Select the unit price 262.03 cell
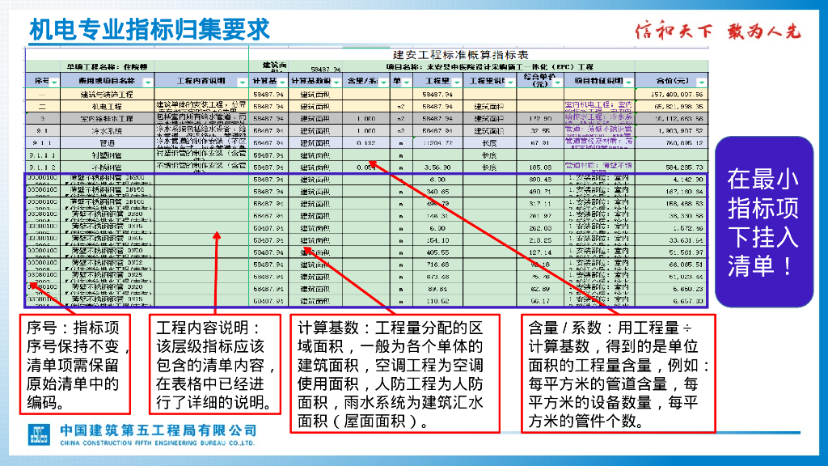Screen dimensions: 828x466 pyautogui.click(x=540, y=228)
